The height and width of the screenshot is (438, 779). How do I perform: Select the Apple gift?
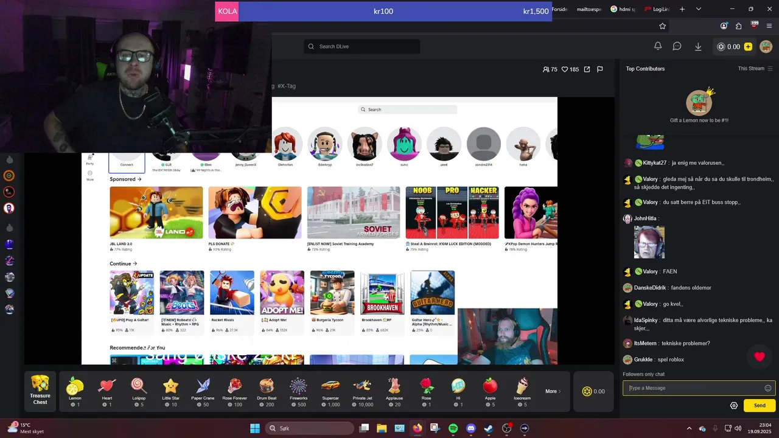point(490,391)
